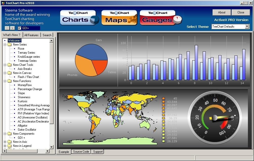
Task: Select the Welcome ! tree item
Action: point(14,40)
